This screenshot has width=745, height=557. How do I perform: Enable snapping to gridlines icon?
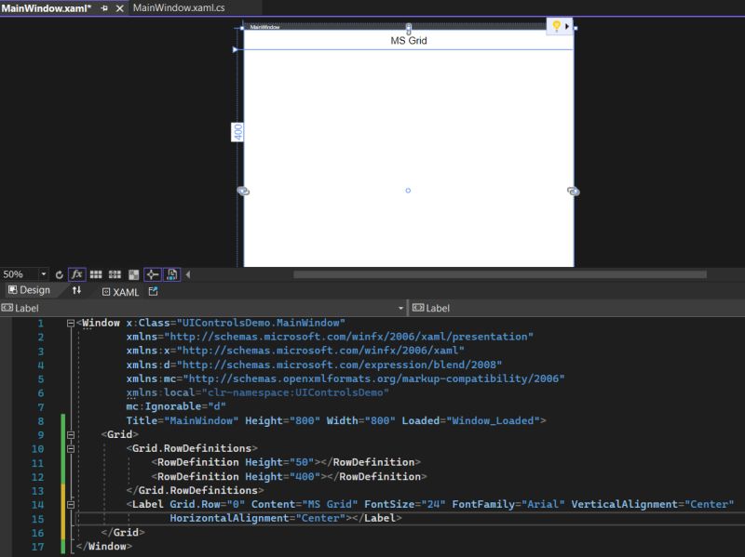tap(114, 273)
